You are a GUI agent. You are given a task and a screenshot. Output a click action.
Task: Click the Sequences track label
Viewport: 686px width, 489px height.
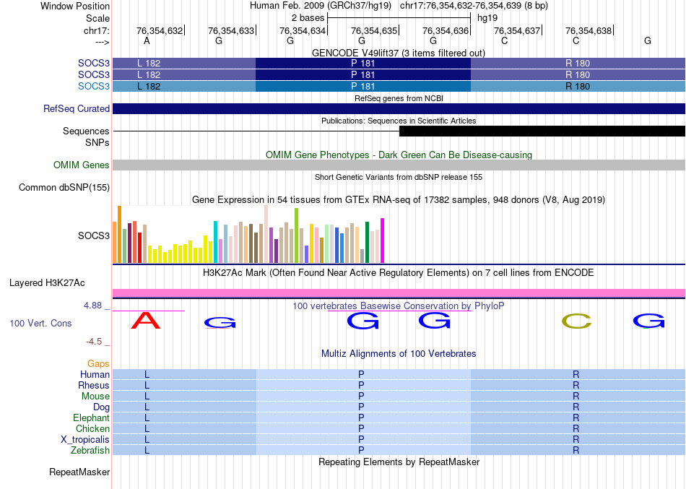[86, 131]
